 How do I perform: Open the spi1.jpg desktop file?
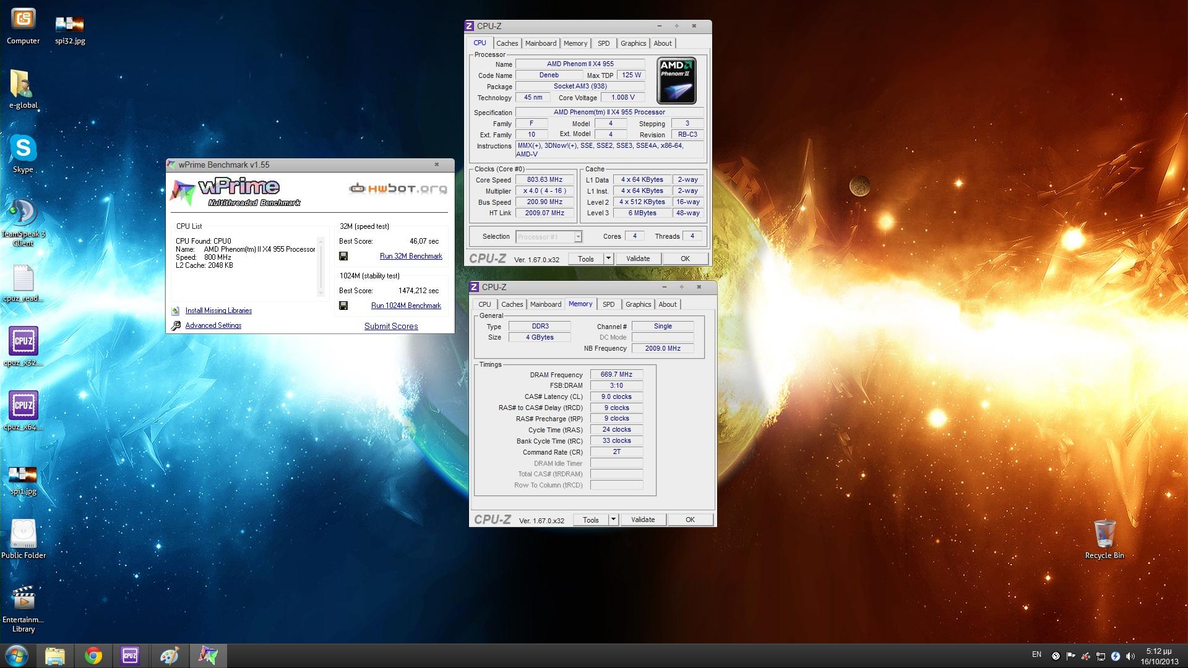23,480
